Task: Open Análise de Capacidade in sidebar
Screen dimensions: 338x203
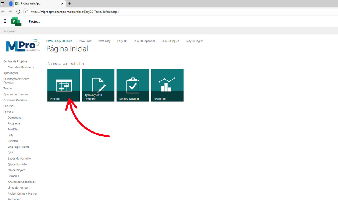Action: click(22, 182)
